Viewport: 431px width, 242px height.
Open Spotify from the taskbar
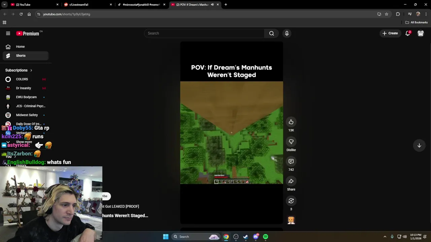pos(266,237)
